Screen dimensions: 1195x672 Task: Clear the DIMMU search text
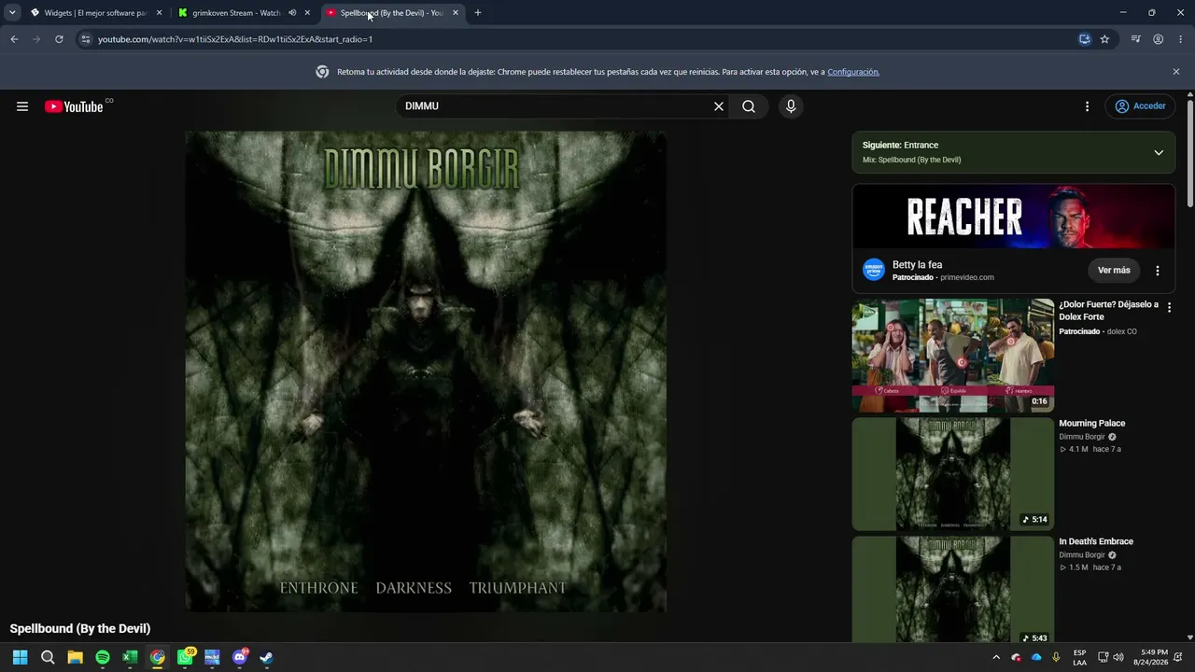[719, 106]
